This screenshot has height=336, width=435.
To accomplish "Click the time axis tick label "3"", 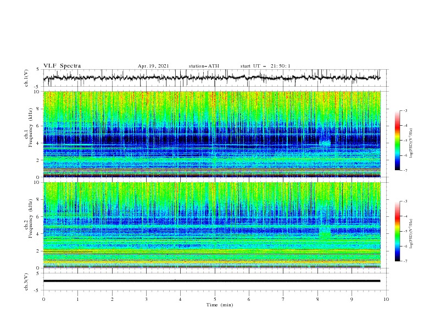I will click(146, 299).
